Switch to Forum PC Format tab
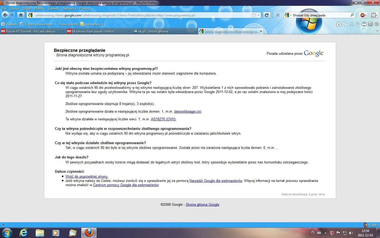The image size is (380, 238). [33, 31]
